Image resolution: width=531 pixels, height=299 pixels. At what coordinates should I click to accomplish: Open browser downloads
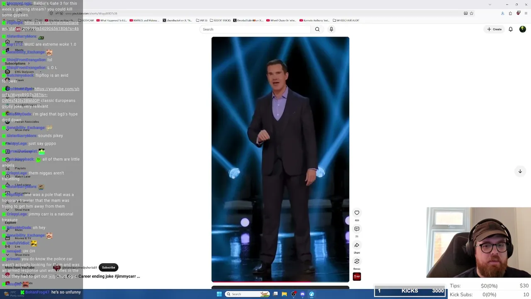(x=502, y=13)
